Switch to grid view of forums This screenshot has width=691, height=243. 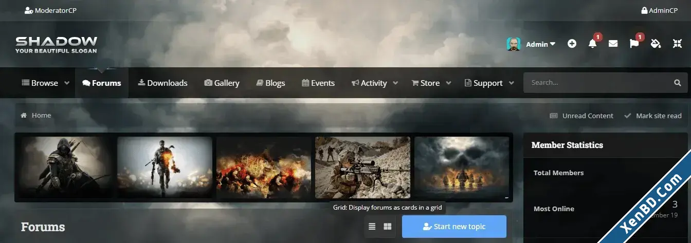coord(388,227)
